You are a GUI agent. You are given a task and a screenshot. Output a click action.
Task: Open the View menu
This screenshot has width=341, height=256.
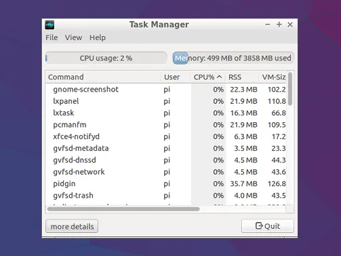click(x=73, y=37)
